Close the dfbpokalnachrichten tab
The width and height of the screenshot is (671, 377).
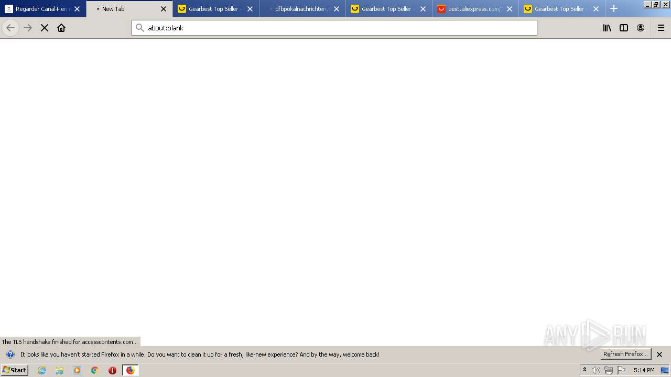point(337,9)
